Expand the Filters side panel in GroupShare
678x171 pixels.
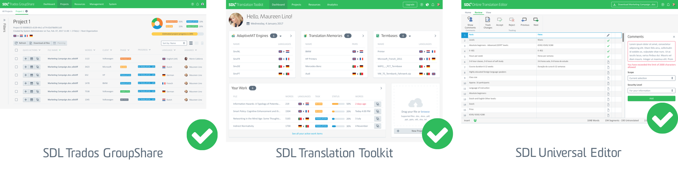(4, 20)
